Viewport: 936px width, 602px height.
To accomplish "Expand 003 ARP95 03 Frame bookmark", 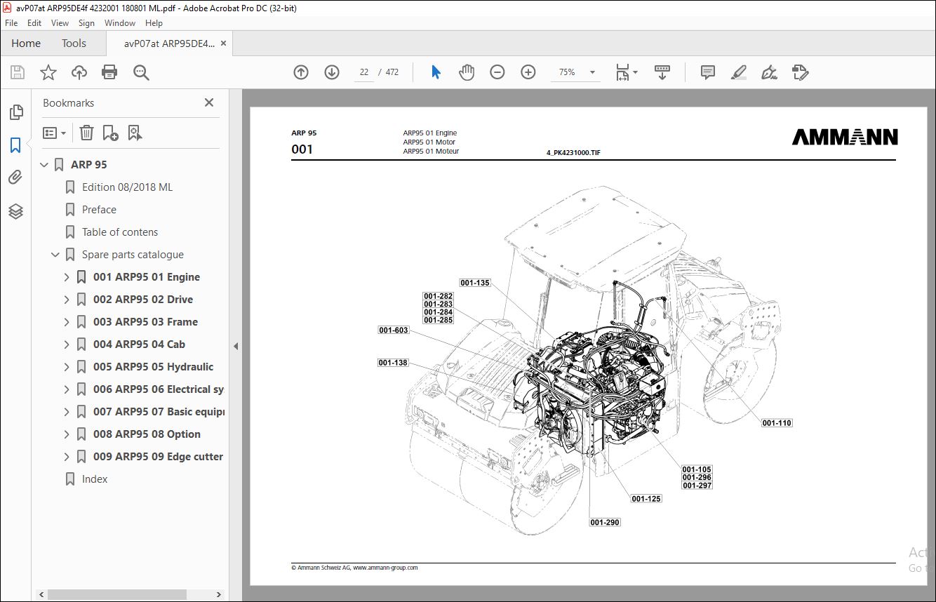I will tap(67, 322).
